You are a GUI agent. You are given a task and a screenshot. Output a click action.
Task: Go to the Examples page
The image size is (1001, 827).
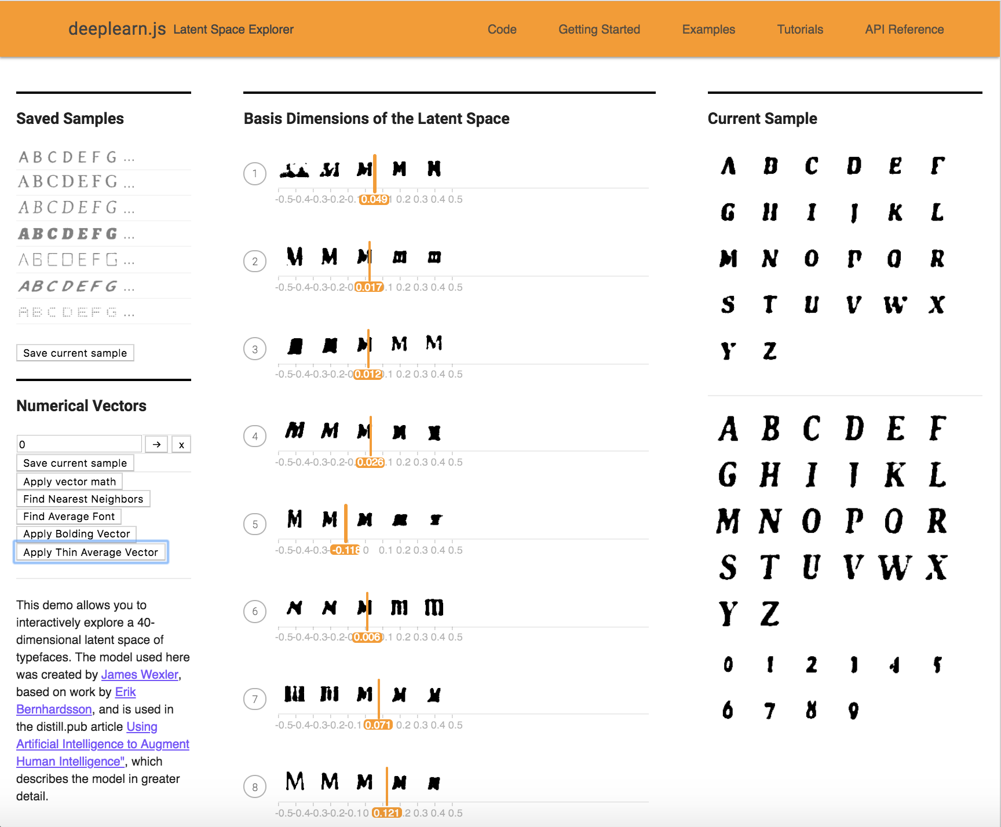(708, 30)
